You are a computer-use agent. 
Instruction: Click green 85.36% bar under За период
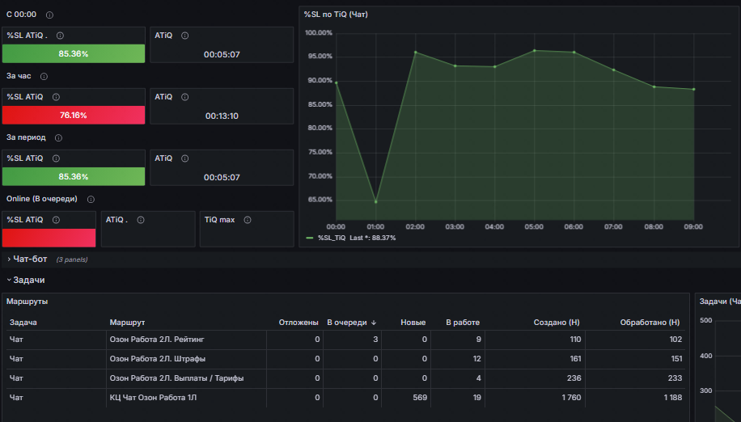pos(74,176)
